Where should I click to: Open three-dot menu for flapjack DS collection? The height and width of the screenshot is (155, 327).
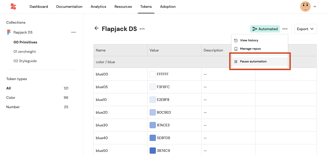74,32
